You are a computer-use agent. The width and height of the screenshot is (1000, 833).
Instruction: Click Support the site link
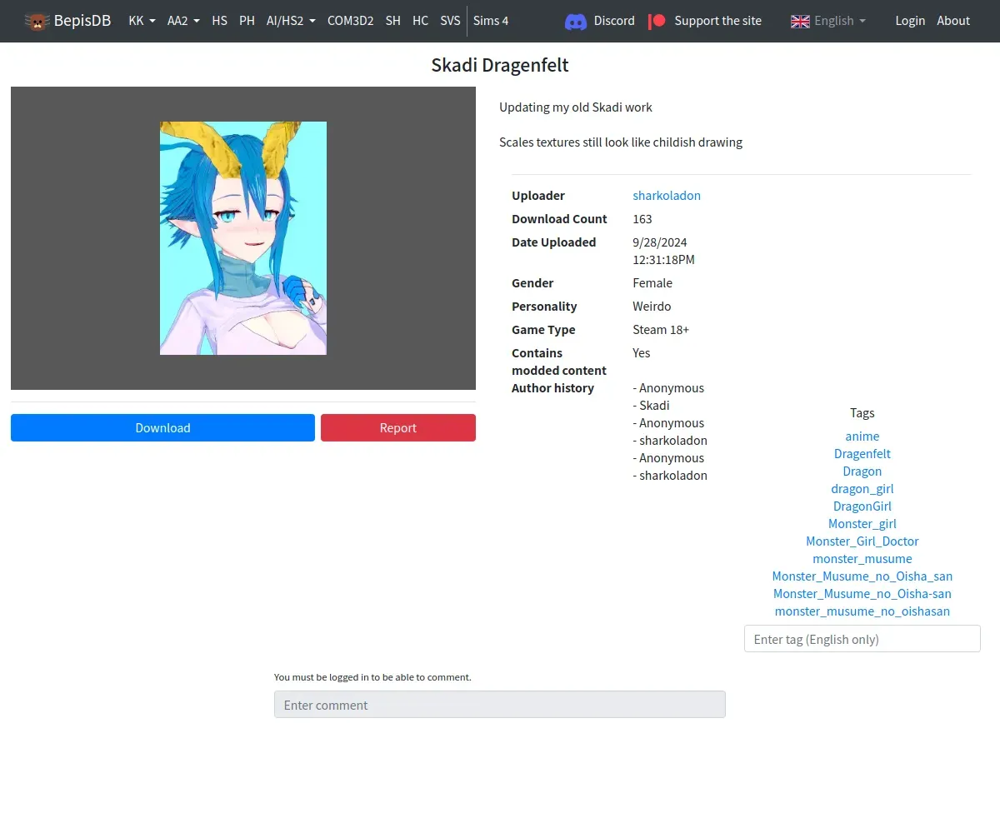(x=717, y=21)
